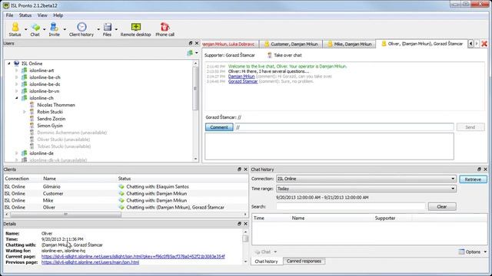Screen dimensions: 492x276
Task: Open Current page link in Details
Action: [x=133, y=257]
